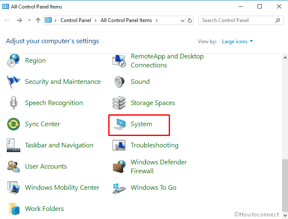The width and height of the screenshot is (288, 219).
Task: Click the Storage Spaces drive icon
Action: click(119, 103)
